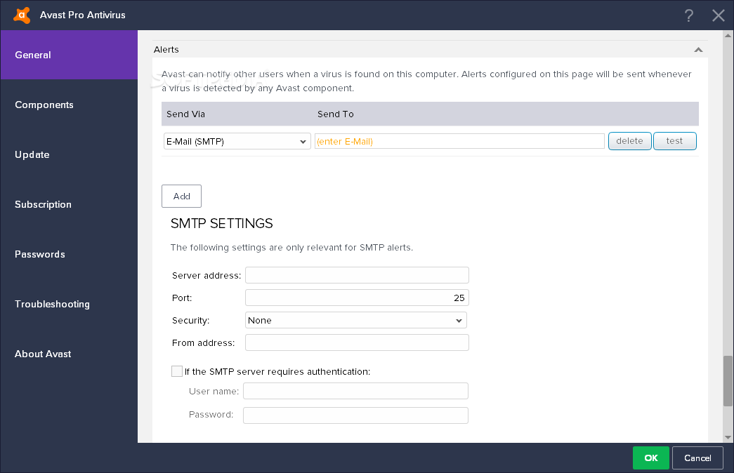Click the Send To column header

click(336, 114)
